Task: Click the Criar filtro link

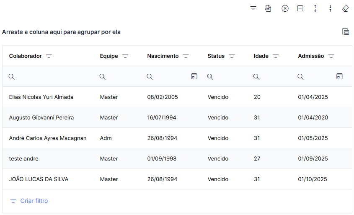Action: click(34, 201)
